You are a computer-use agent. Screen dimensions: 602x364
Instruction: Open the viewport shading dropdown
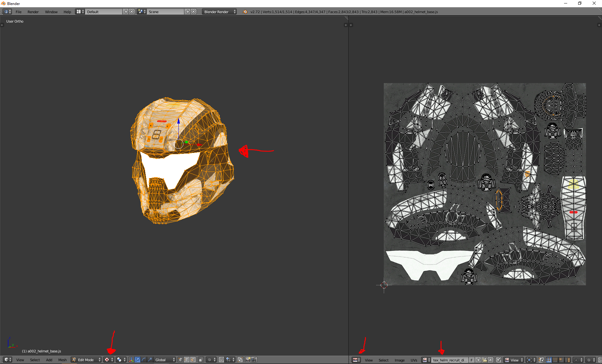(108, 360)
